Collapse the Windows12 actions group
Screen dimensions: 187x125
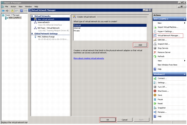click(x=184, y=74)
